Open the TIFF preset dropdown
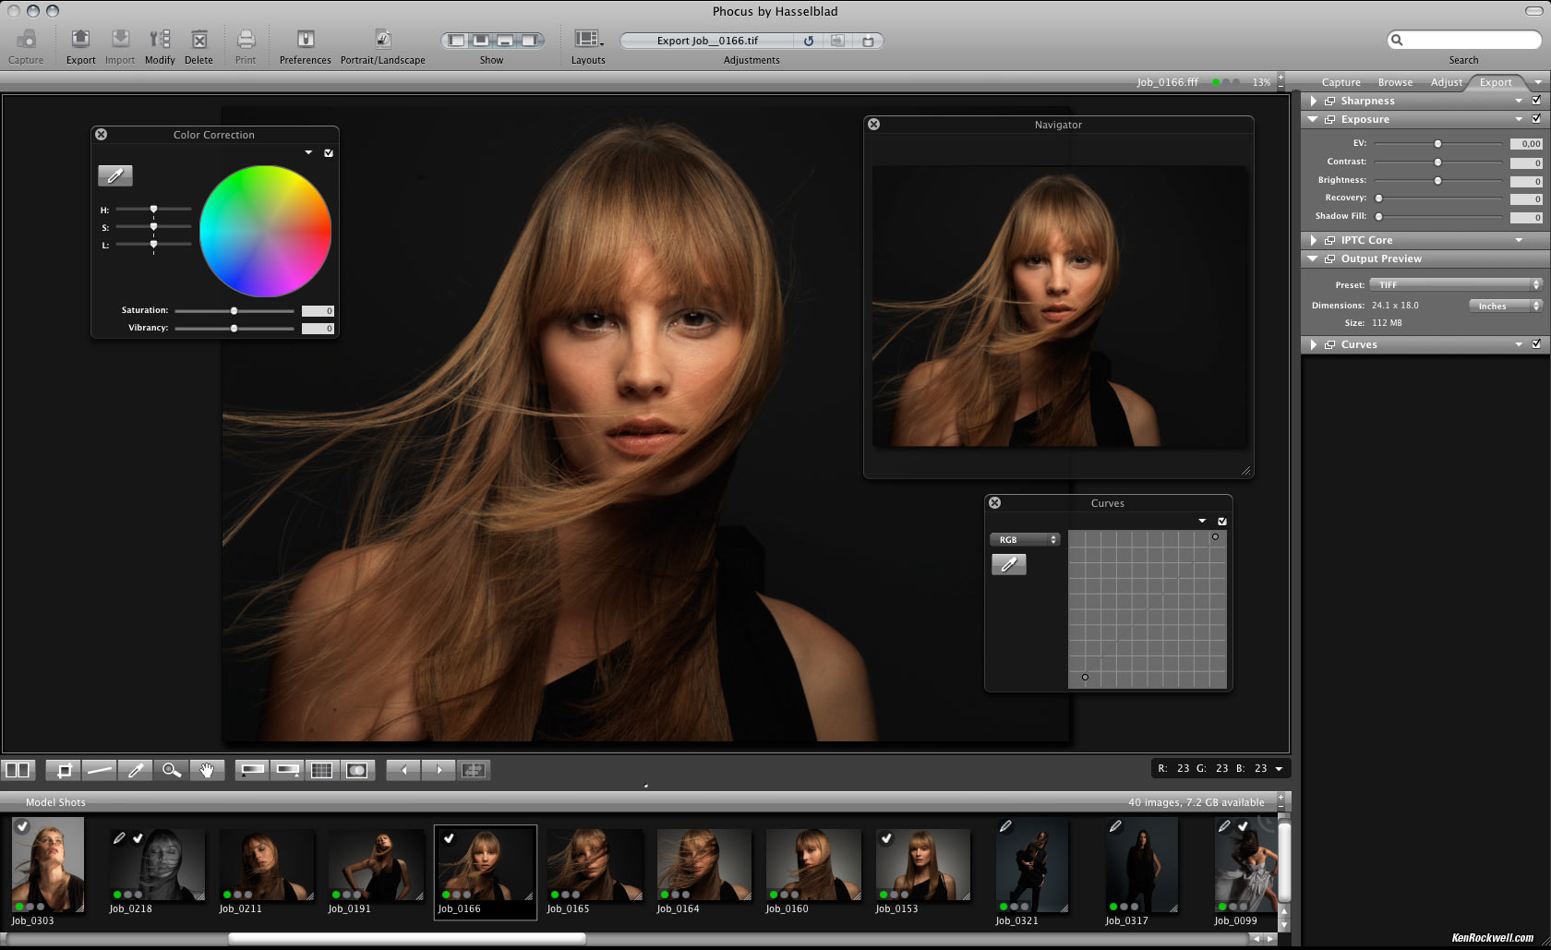 click(1455, 284)
